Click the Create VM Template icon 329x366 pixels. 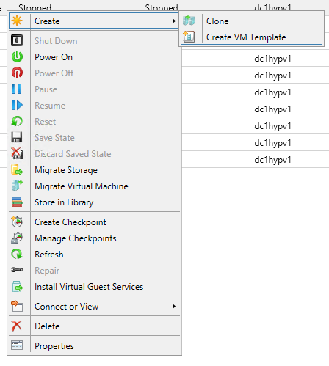(189, 37)
